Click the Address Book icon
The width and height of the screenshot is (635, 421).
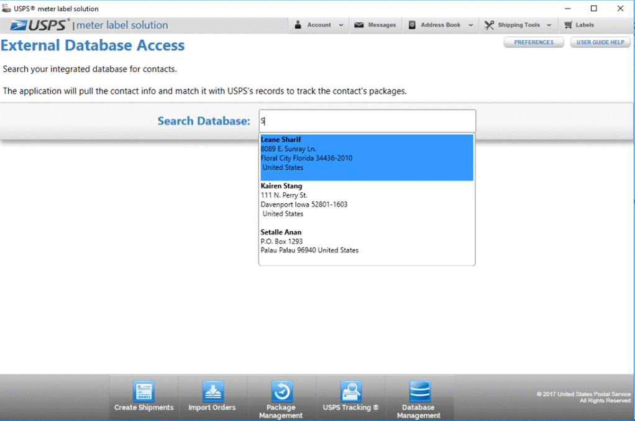pyautogui.click(x=412, y=25)
